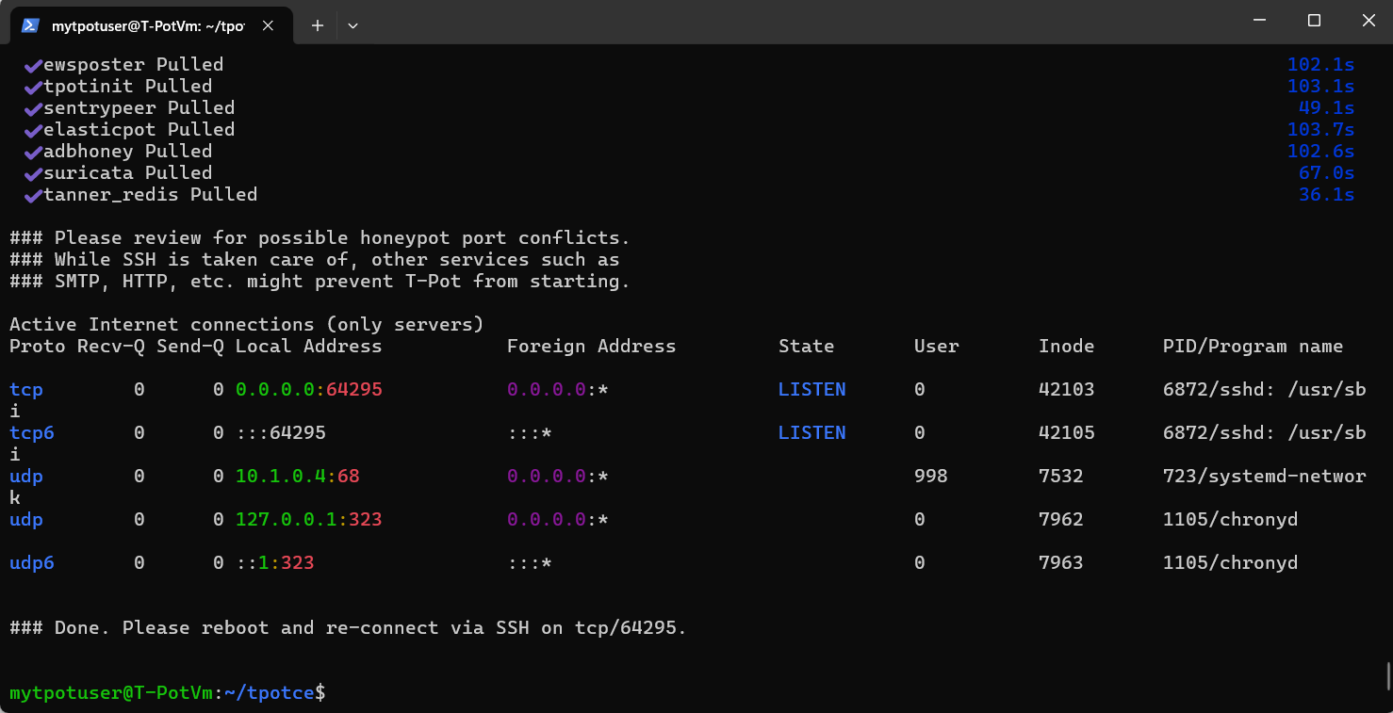
Task: Maximize the terminal window
Action: click(1314, 20)
